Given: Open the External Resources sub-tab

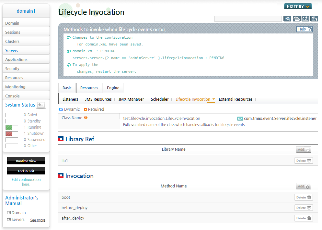Looking at the screenshot, I should [x=236, y=99].
